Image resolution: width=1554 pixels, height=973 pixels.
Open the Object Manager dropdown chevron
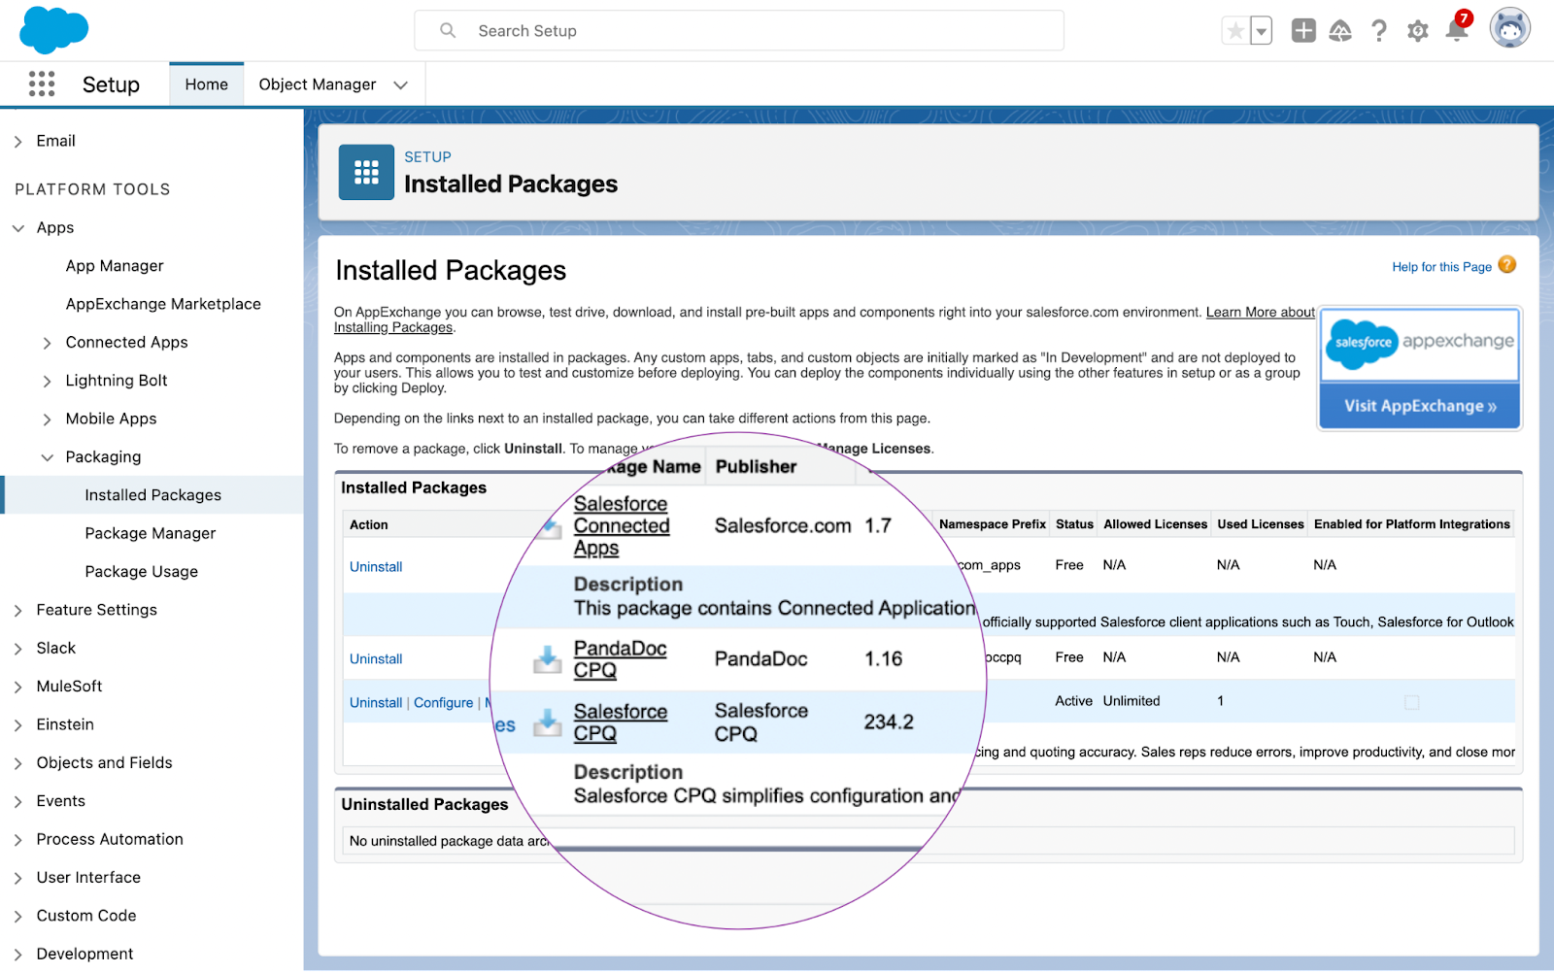400,85
